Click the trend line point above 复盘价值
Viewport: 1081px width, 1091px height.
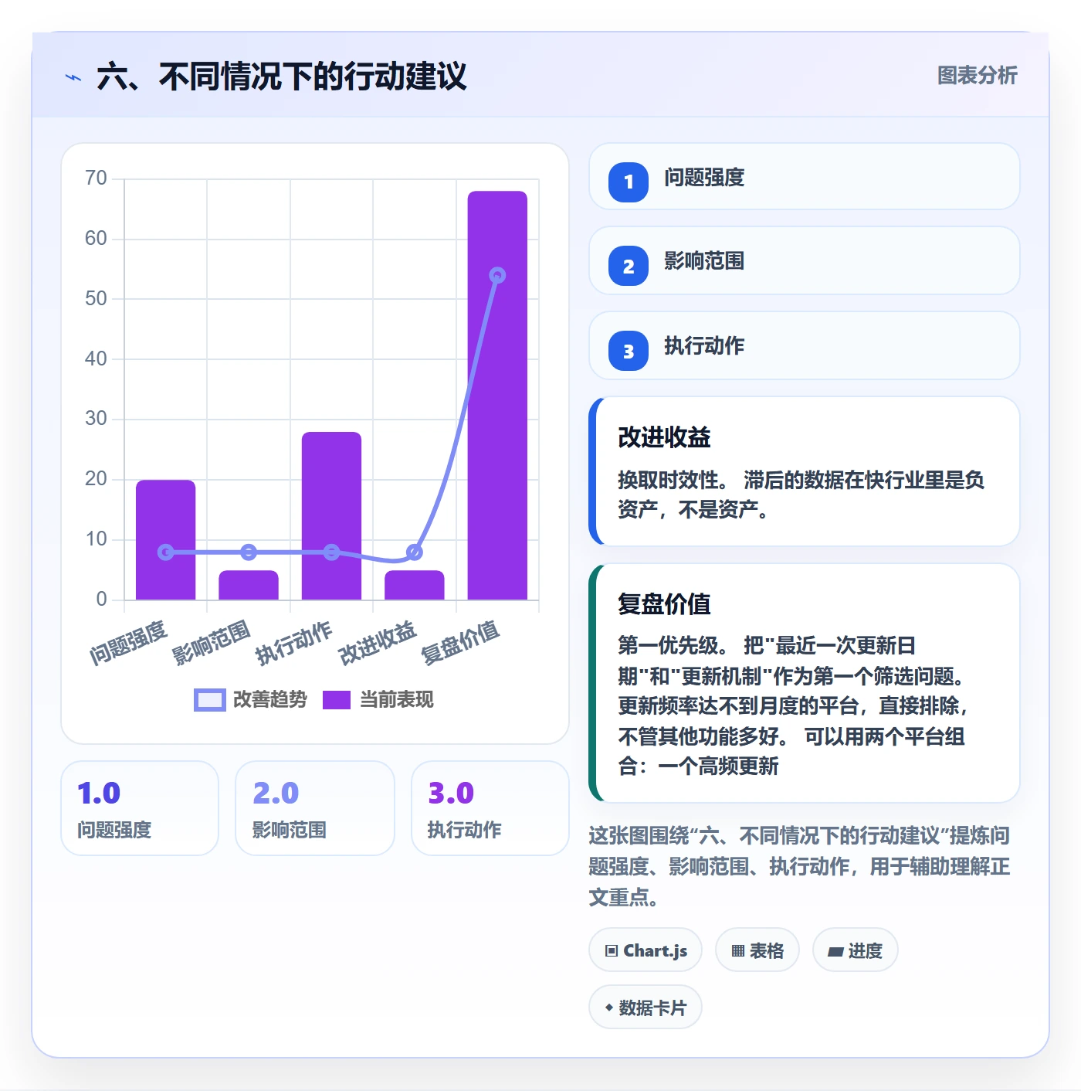[x=497, y=275]
